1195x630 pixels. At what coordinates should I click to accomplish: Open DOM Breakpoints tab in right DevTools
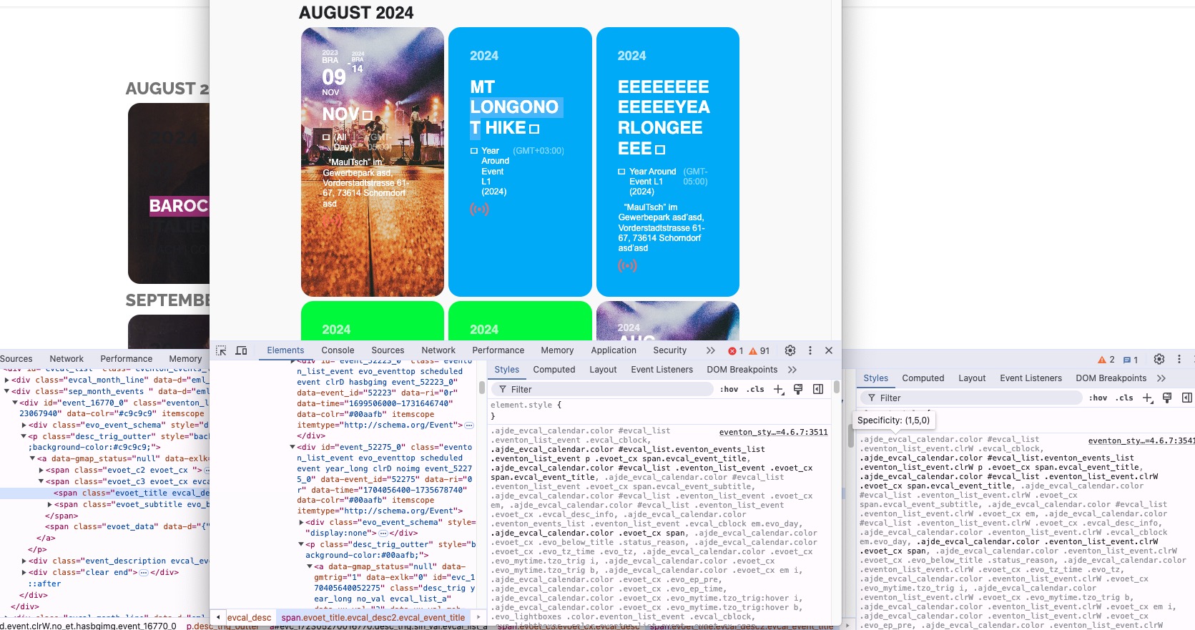coord(1111,378)
